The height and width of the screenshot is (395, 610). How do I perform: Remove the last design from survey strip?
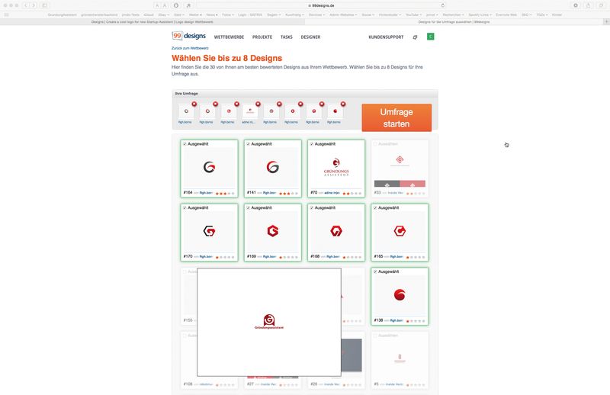(x=343, y=104)
